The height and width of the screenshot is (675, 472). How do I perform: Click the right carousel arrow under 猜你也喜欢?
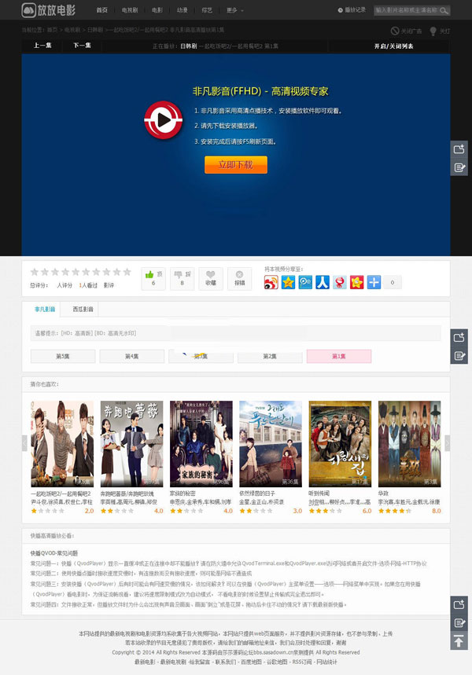click(x=448, y=443)
